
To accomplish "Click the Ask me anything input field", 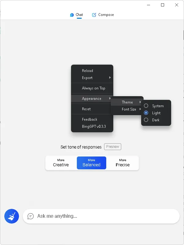I will point(104,216).
